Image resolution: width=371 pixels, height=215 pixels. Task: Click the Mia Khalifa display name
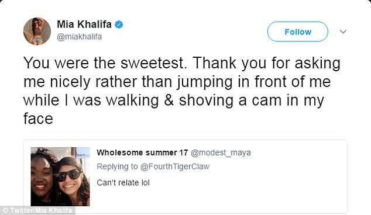(x=84, y=24)
